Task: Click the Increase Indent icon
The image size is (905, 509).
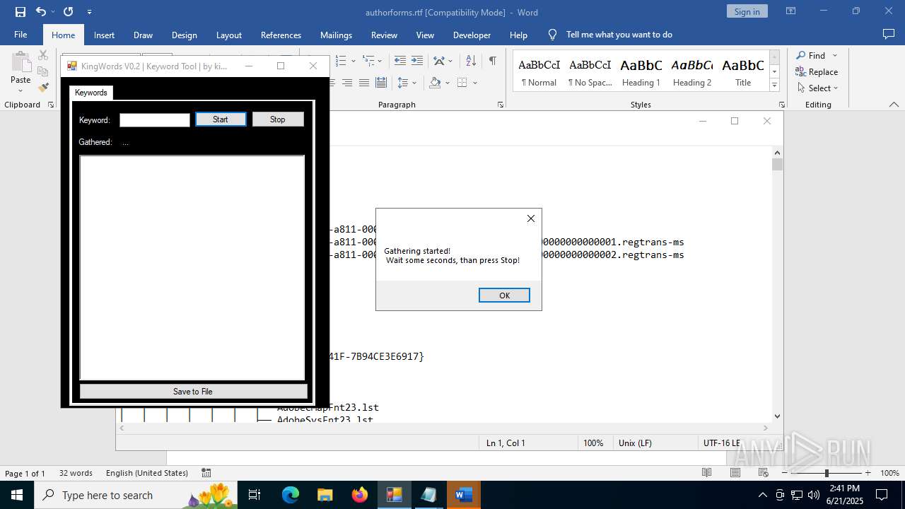Action: (x=417, y=61)
